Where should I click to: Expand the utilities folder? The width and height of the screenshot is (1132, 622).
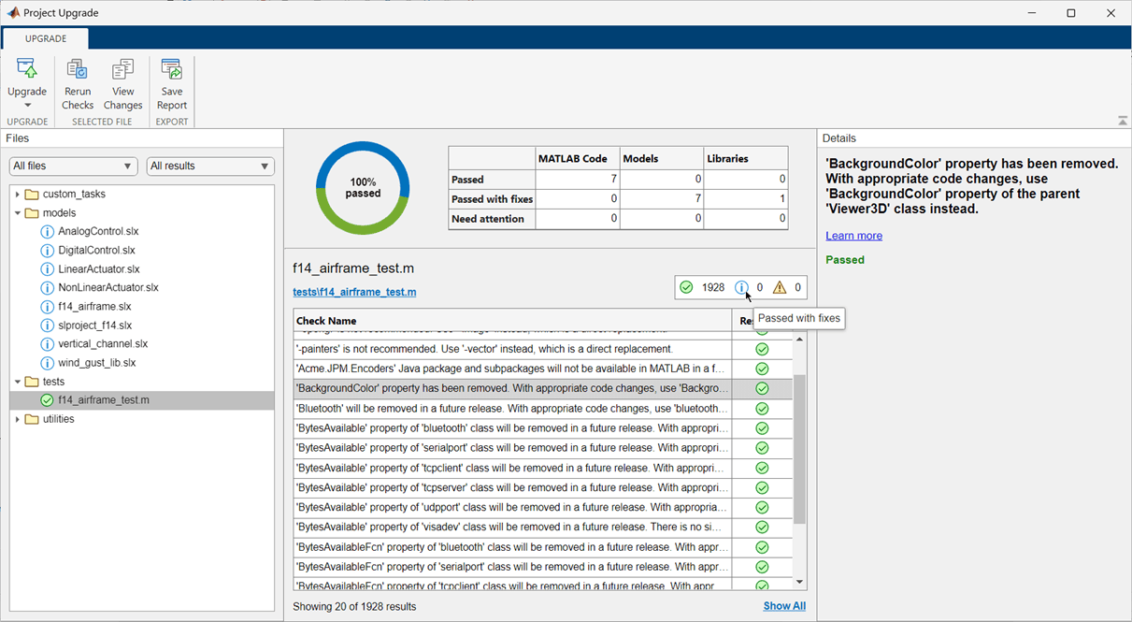tap(18, 419)
